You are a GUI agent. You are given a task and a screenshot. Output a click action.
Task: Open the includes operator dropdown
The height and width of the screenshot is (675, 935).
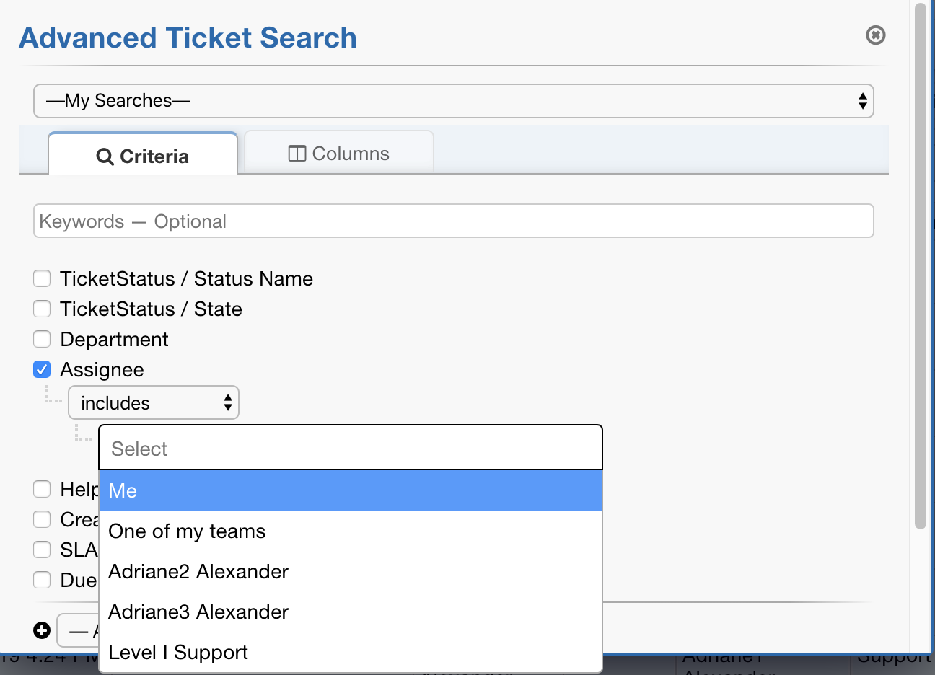[153, 402]
